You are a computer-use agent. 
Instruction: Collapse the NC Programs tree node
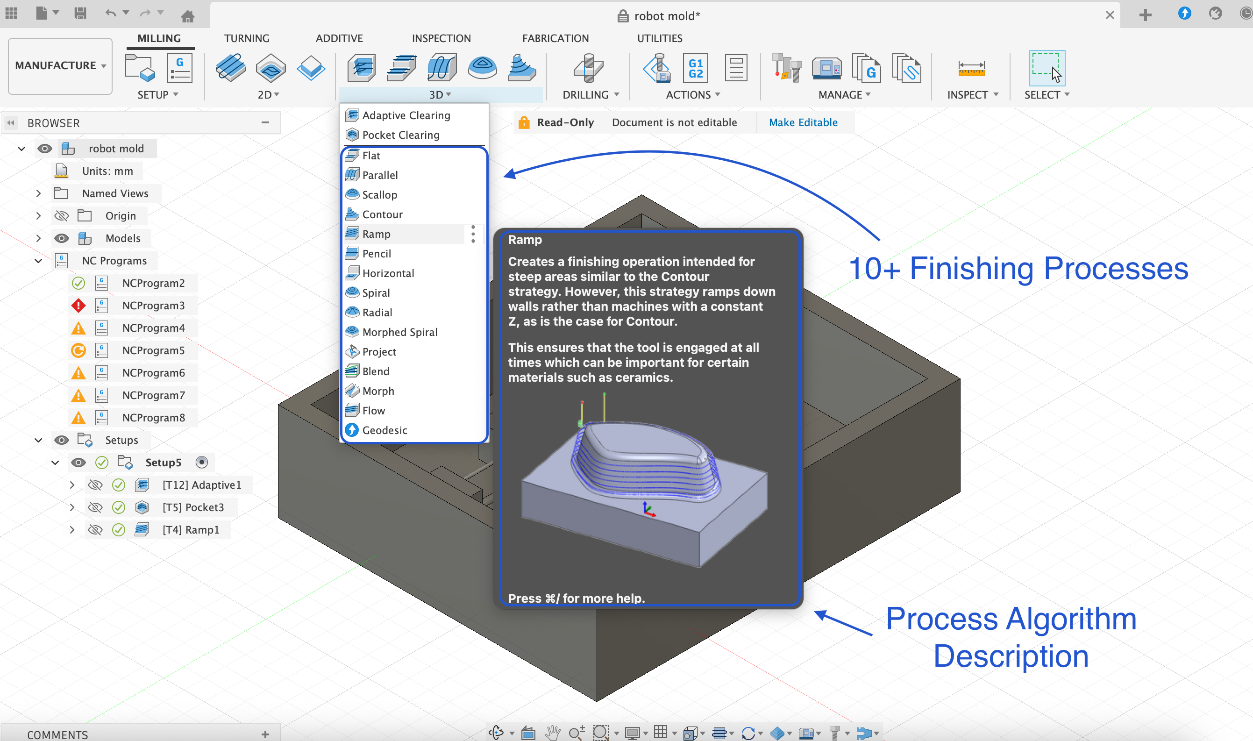click(x=38, y=261)
